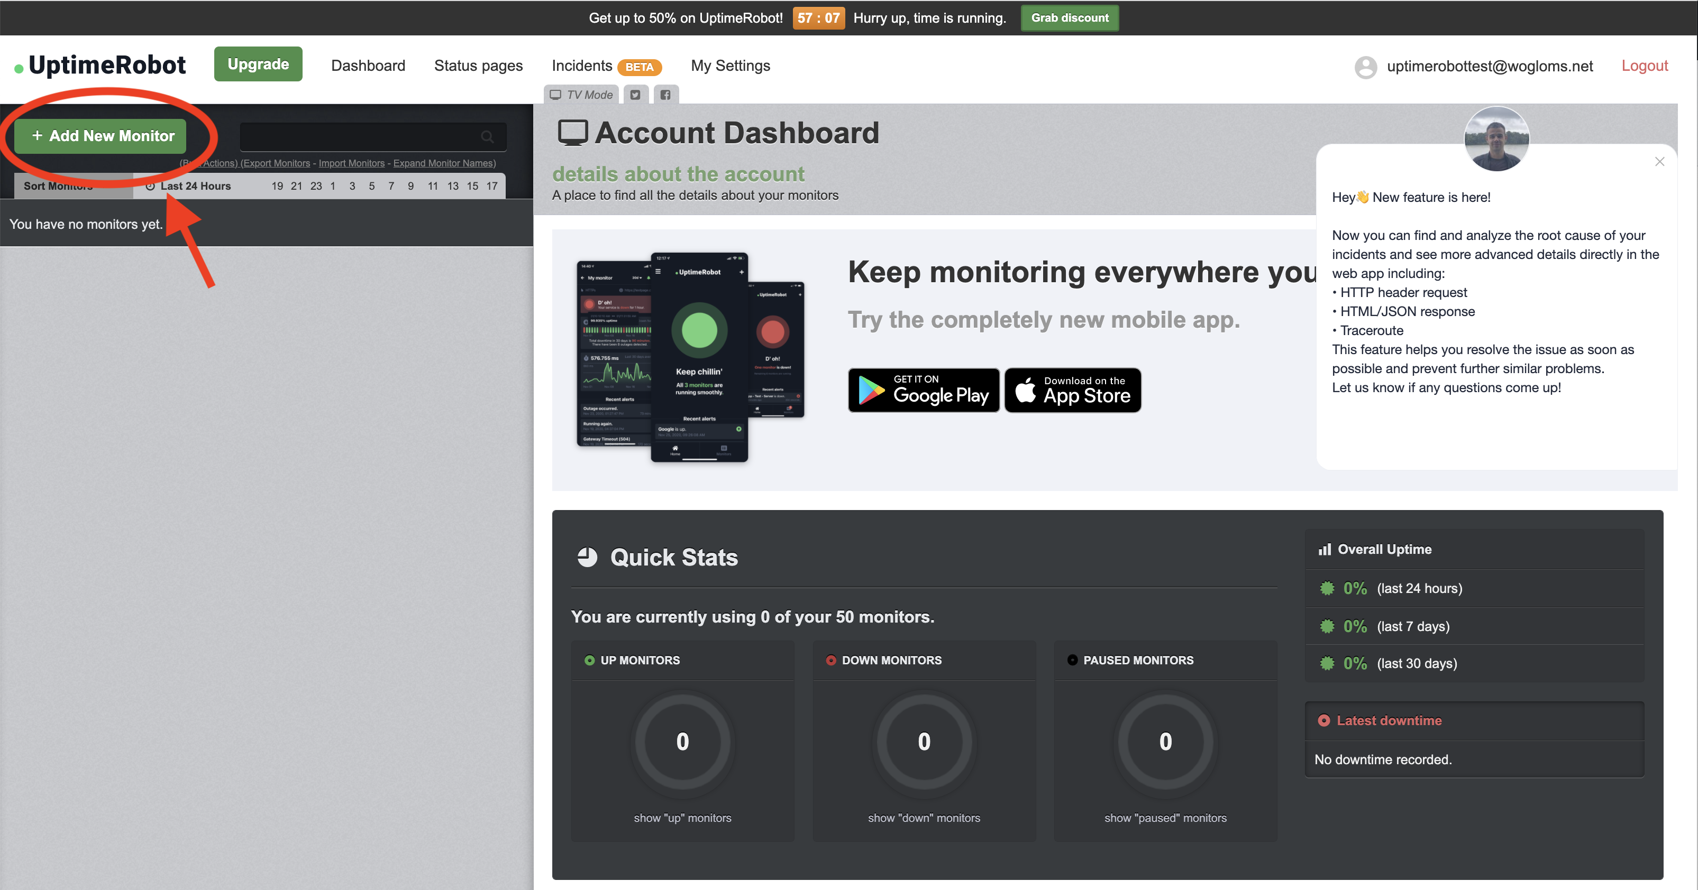Close the new feature popup
Screen dimensions: 1698x890
[x=1659, y=161]
